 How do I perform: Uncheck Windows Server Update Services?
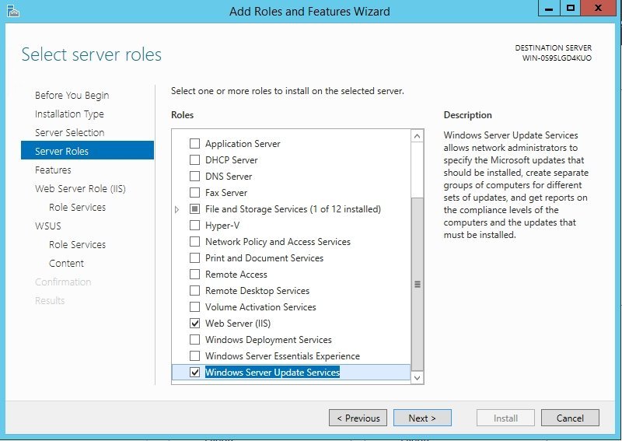click(194, 372)
